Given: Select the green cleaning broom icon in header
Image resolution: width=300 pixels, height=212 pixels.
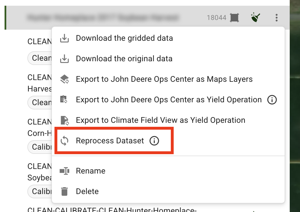Looking at the screenshot, I should coord(255,17).
